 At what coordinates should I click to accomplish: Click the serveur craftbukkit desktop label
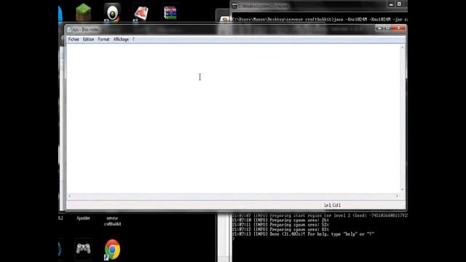pos(112,221)
